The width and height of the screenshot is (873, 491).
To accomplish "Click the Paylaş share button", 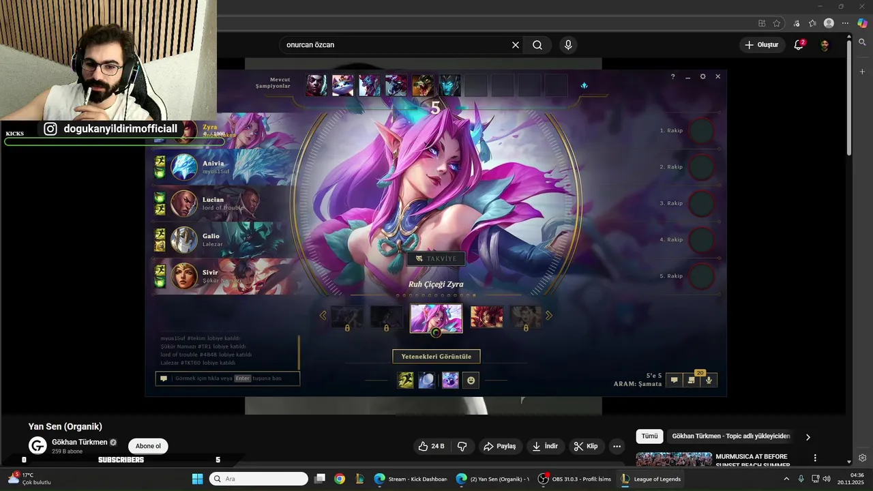I will coord(499,446).
